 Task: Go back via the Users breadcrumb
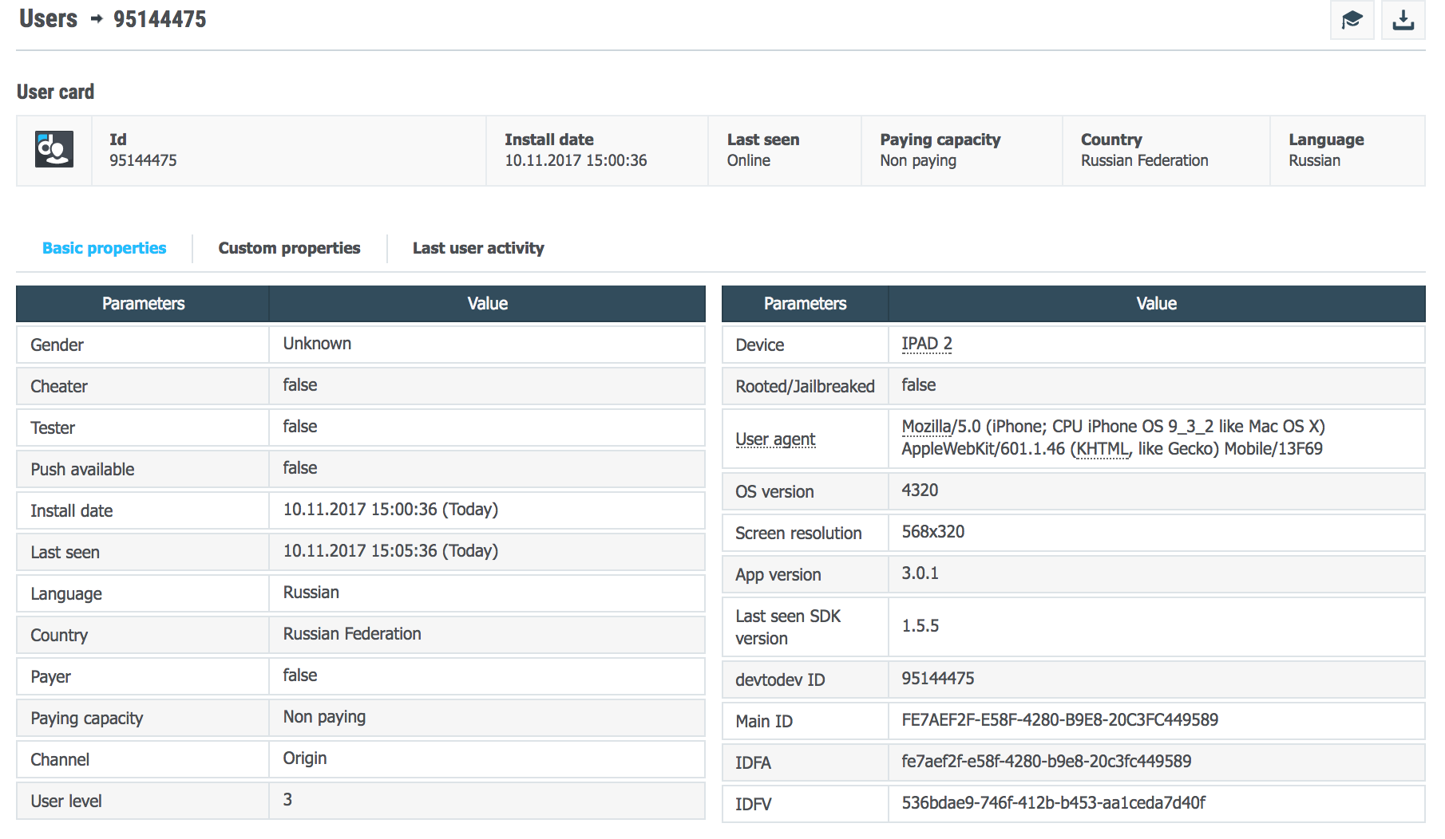48,18
